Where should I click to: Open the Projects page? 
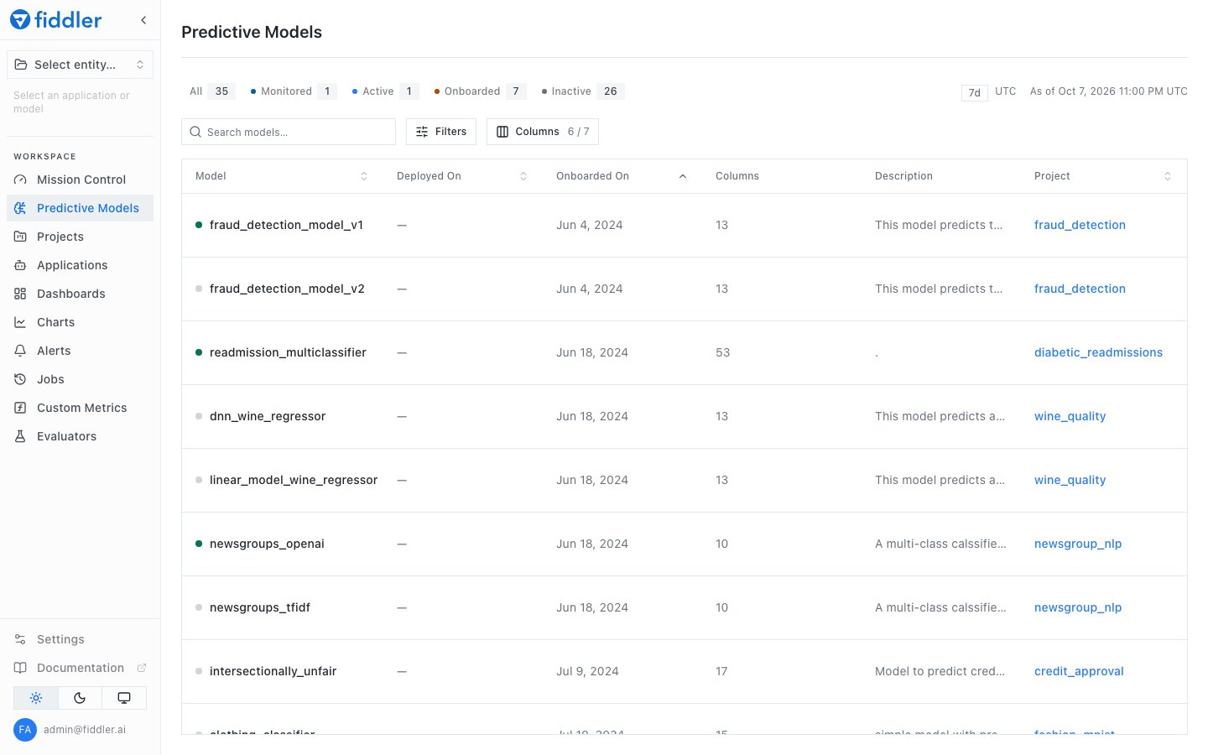(81, 237)
